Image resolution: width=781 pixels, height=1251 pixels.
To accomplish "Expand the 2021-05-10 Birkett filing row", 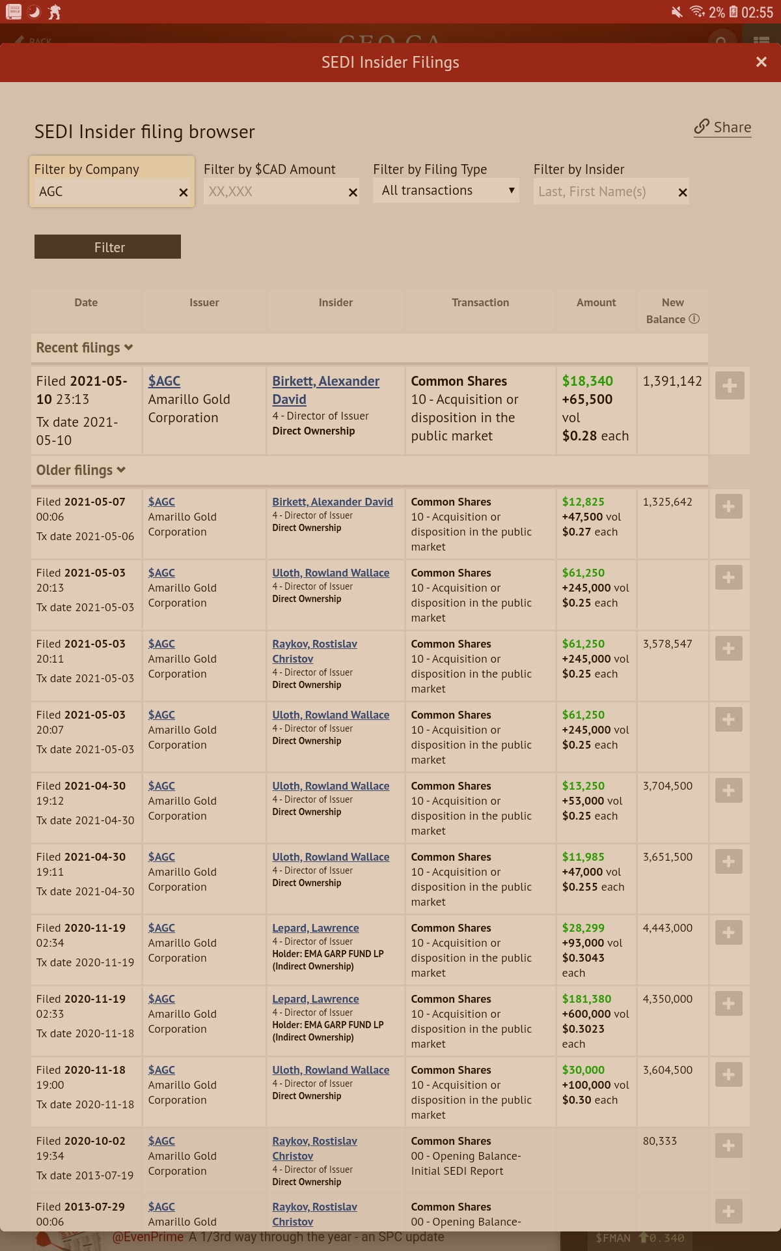I will click(729, 386).
